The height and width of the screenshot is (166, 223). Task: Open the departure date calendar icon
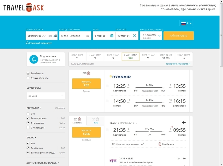click(x=112, y=36)
